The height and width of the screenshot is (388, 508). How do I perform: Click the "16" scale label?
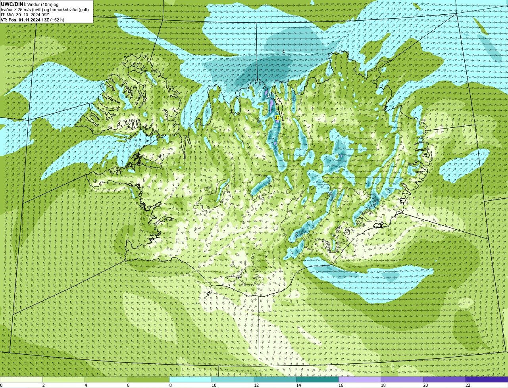pos(341,385)
